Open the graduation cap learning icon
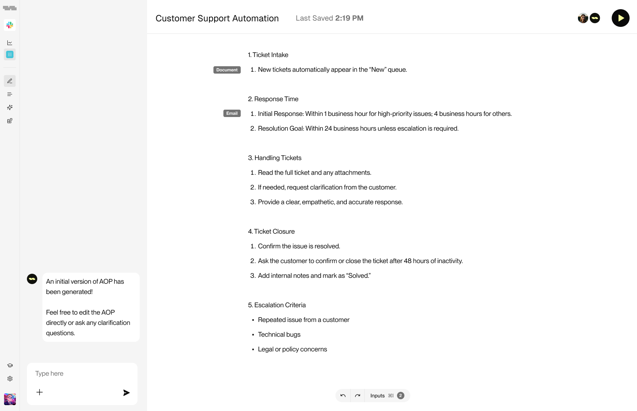Screen dimensions: 637x411 point(10,365)
